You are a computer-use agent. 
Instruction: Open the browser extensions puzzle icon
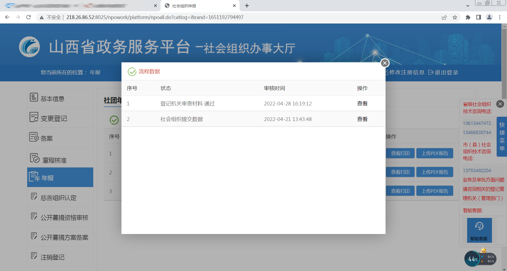[x=468, y=17]
